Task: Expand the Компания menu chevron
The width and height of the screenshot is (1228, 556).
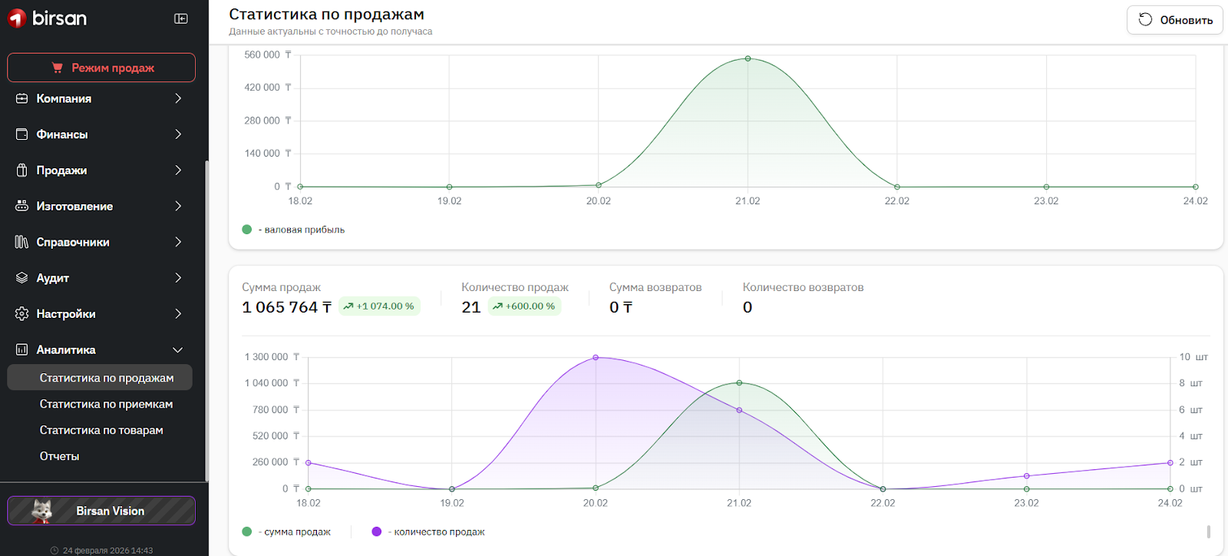Action: [x=178, y=98]
